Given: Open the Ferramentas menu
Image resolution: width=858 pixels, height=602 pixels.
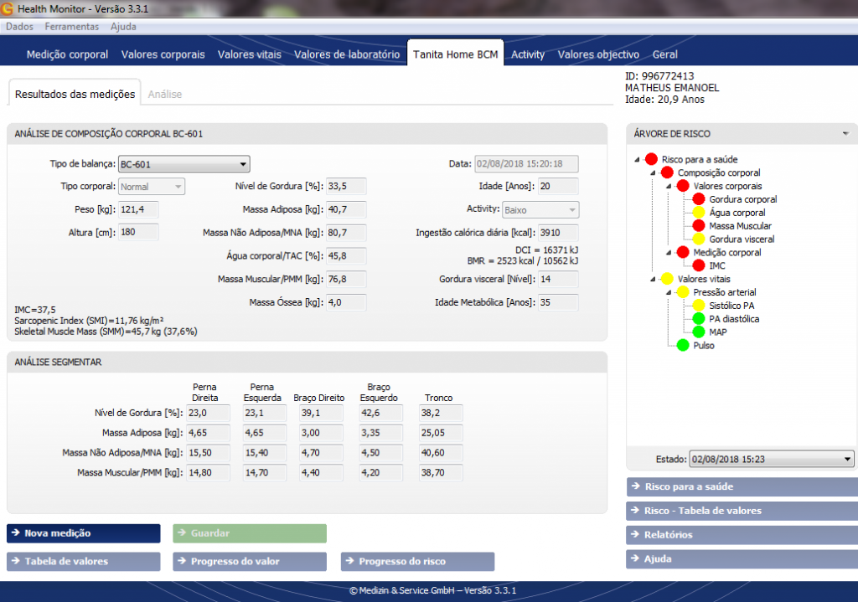Looking at the screenshot, I should point(71,27).
